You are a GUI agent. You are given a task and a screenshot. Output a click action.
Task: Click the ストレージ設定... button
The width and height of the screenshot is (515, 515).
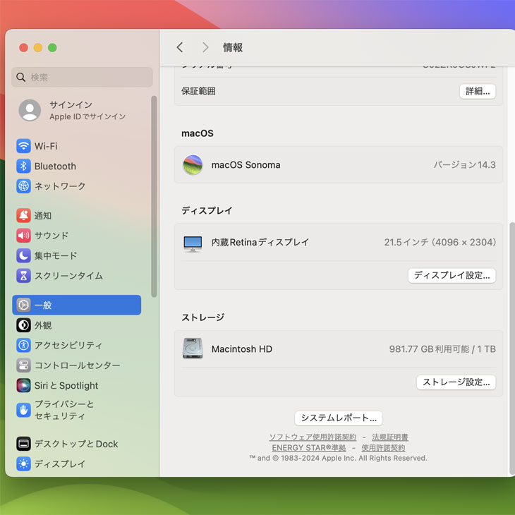point(456,382)
